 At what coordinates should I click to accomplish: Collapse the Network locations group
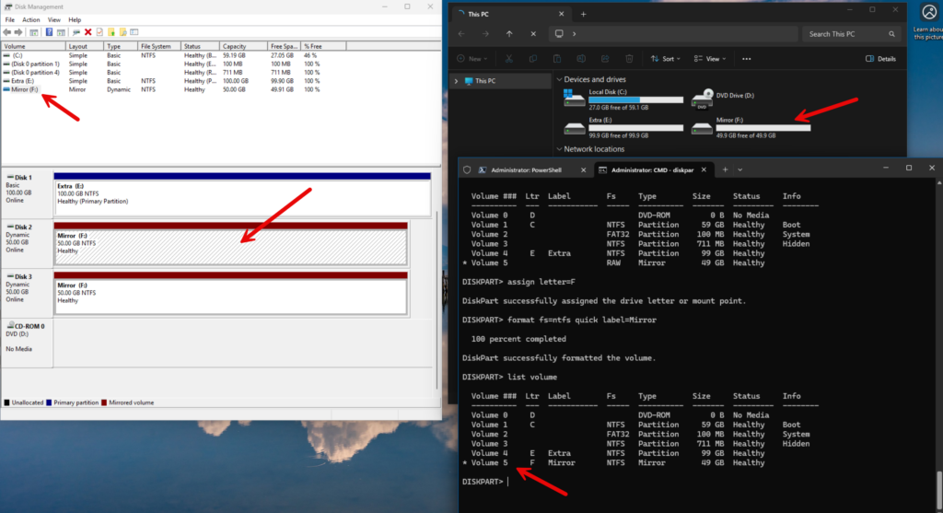point(559,149)
